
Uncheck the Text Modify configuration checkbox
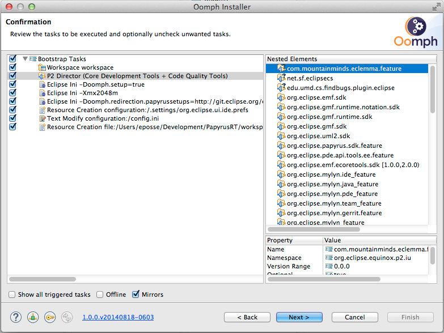pos(12,118)
